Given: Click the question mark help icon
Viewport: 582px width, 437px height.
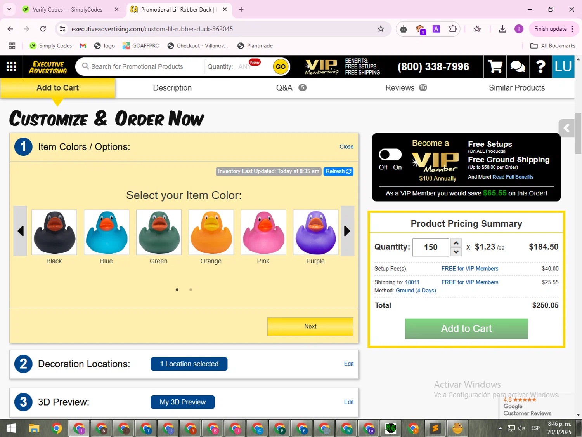Looking at the screenshot, I should point(540,67).
